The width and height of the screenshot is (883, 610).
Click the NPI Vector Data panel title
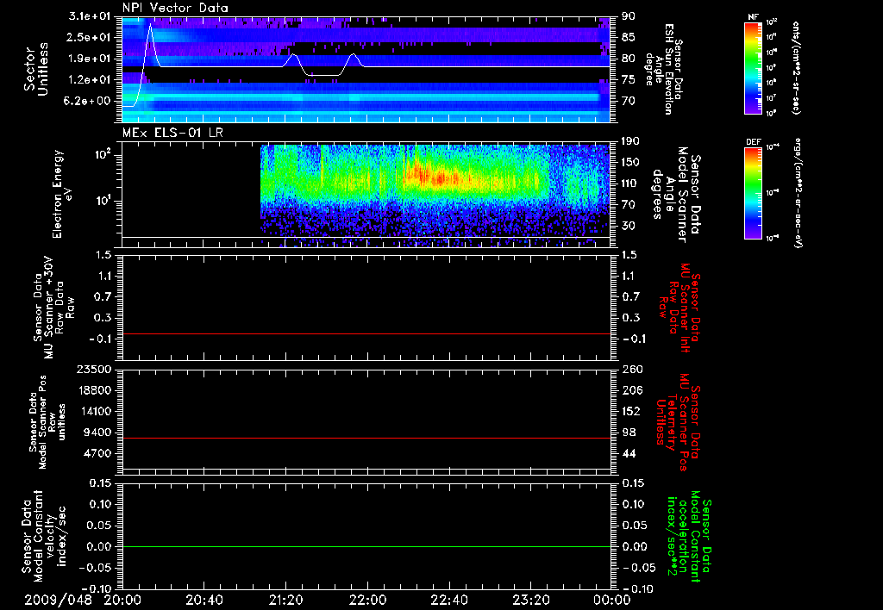[175, 8]
